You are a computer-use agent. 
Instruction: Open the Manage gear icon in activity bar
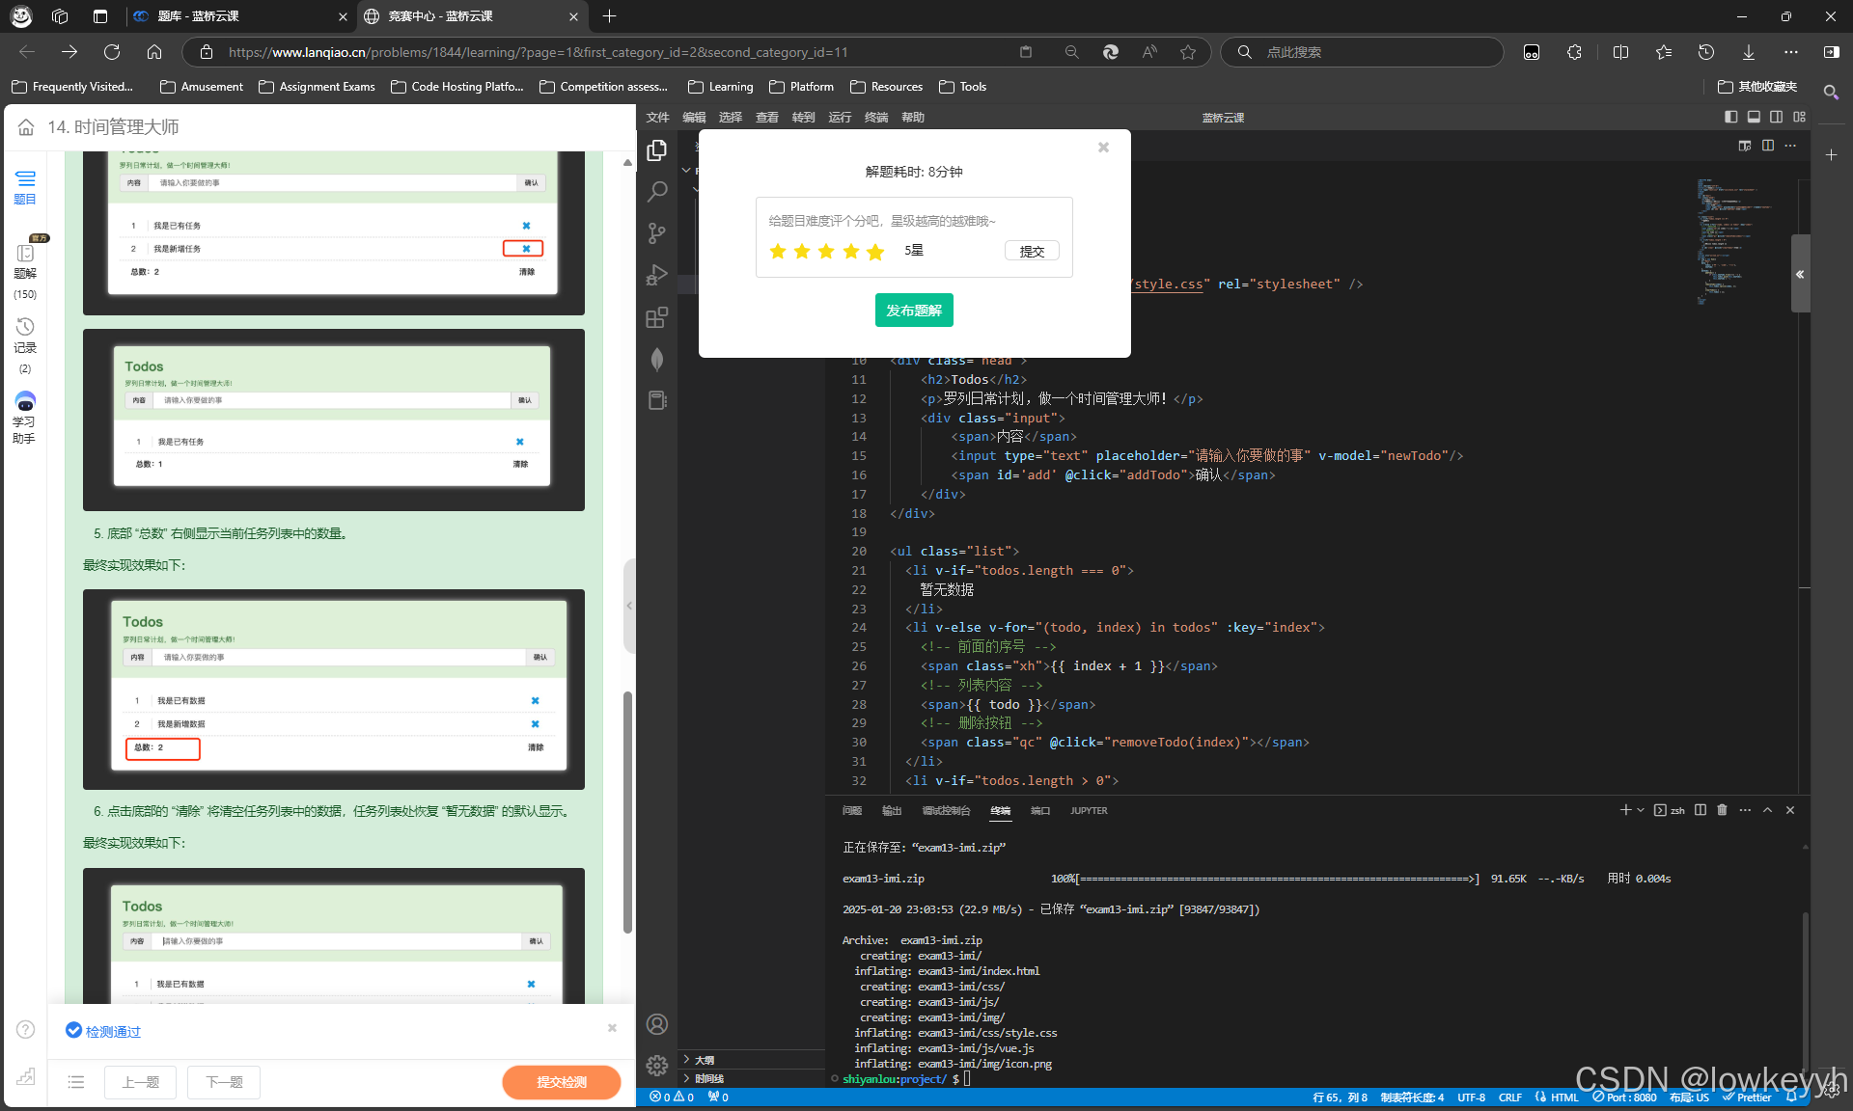(657, 1065)
